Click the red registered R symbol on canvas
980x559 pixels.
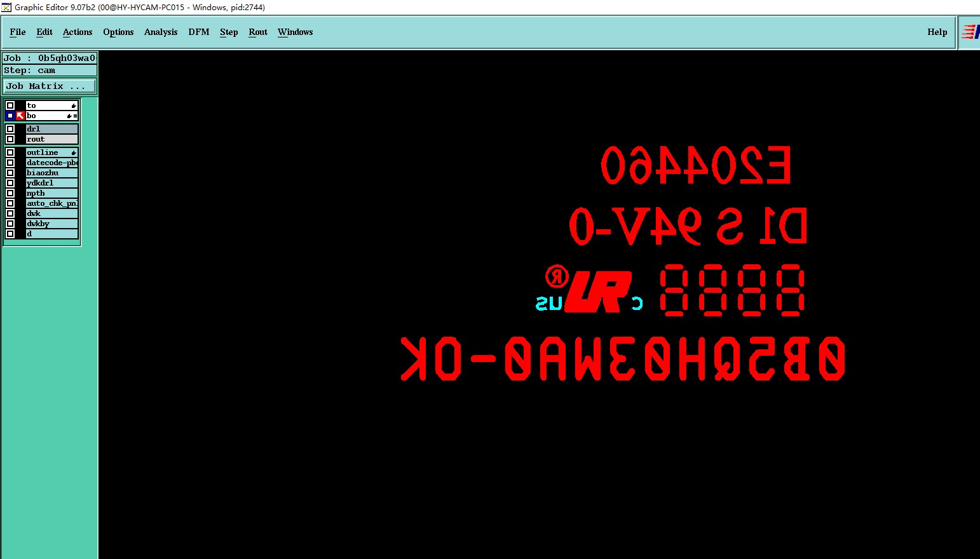(557, 276)
